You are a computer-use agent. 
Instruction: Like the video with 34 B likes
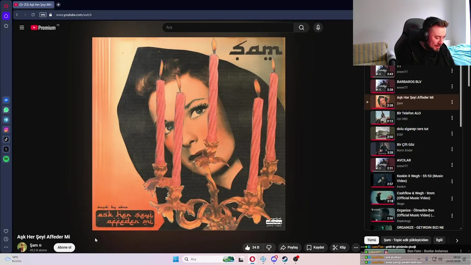[x=252, y=247]
